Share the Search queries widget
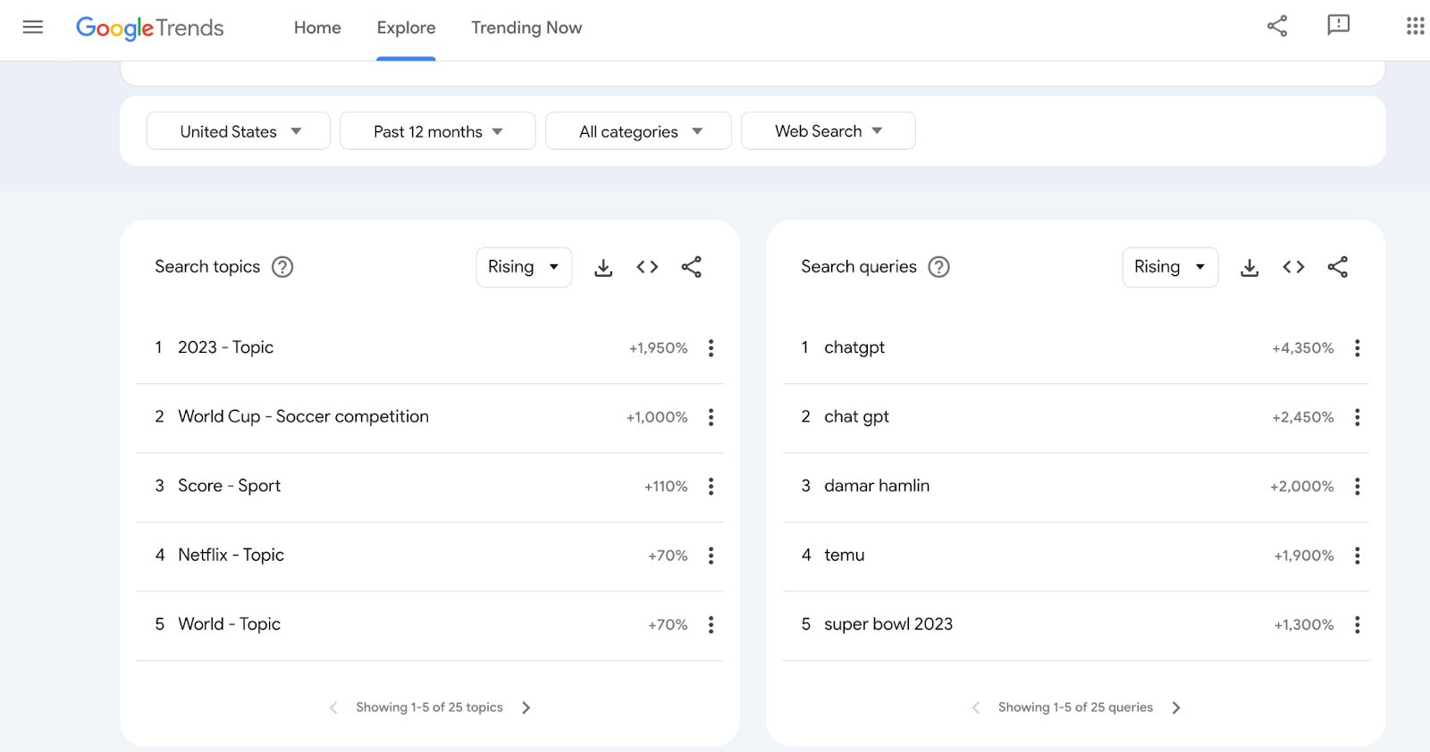The image size is (1430, 752). (x=1338, y=267)
